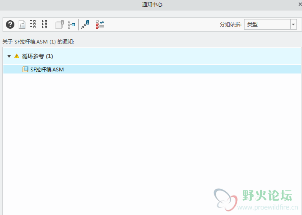The height and width of the screenshot is (215, 302).
Task: Click the yellow warning triangle icon
Action: tap(17, 56)
